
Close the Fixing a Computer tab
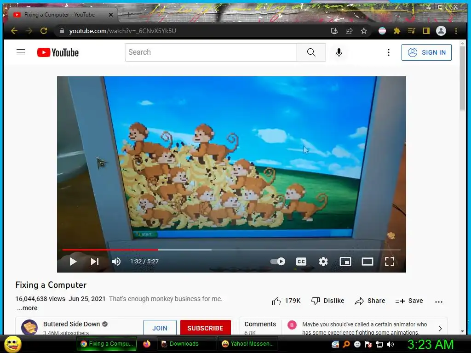click(111, 15)
